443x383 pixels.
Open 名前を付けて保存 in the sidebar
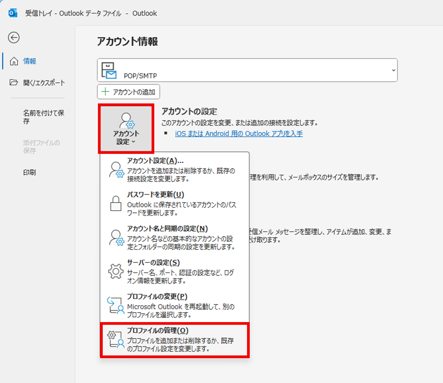43,117
